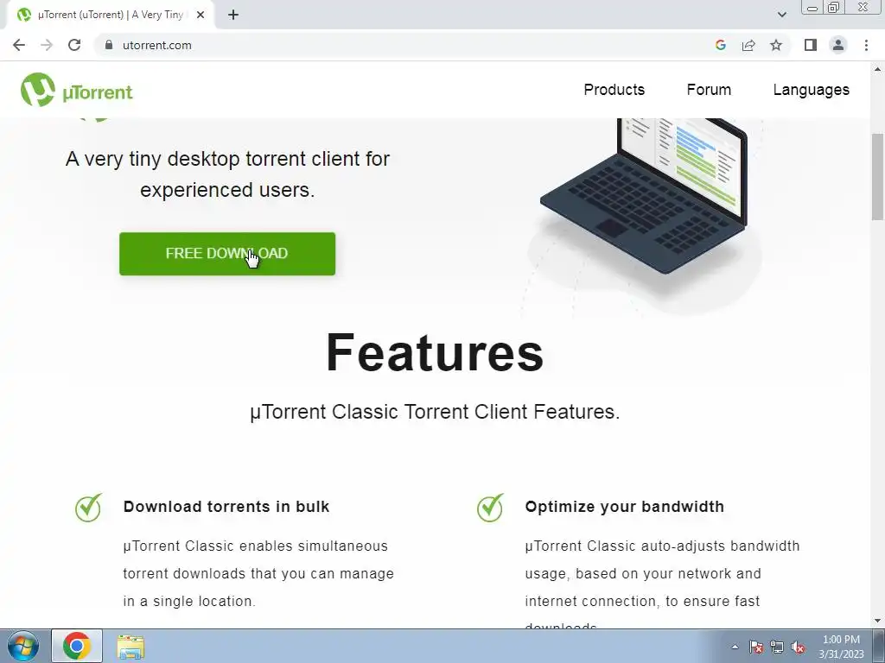
Task: Open the Windows Start button
Action: (x=22, y=646)
